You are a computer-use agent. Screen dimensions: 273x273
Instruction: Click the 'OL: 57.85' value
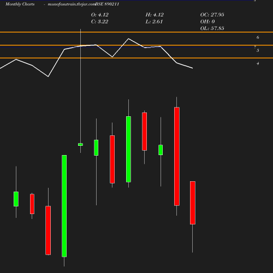coord(212,28)
